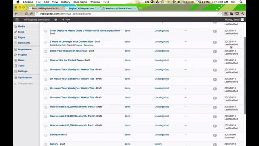Image resolution: width=259 pixels, height=146 pixels.
Task: Tick checkbox for $10,000 this month Part 1
Action: pyautogui.click(x=46, y=126)
